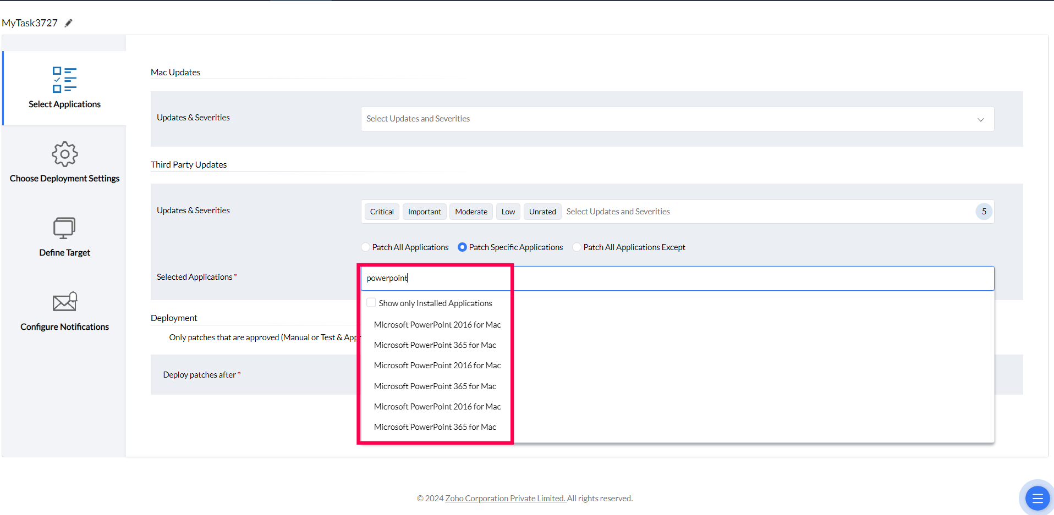Pick the first Microsoft PowerPoint 365 for Mac entry
Screen dimensions: 1054x515
click(435, 345)
